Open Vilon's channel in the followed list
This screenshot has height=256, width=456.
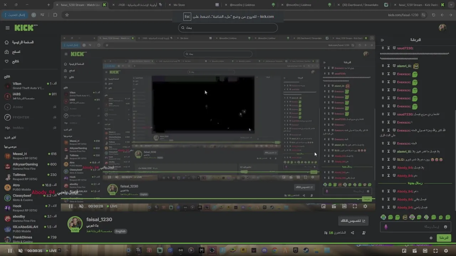click(x=30, y=86)
